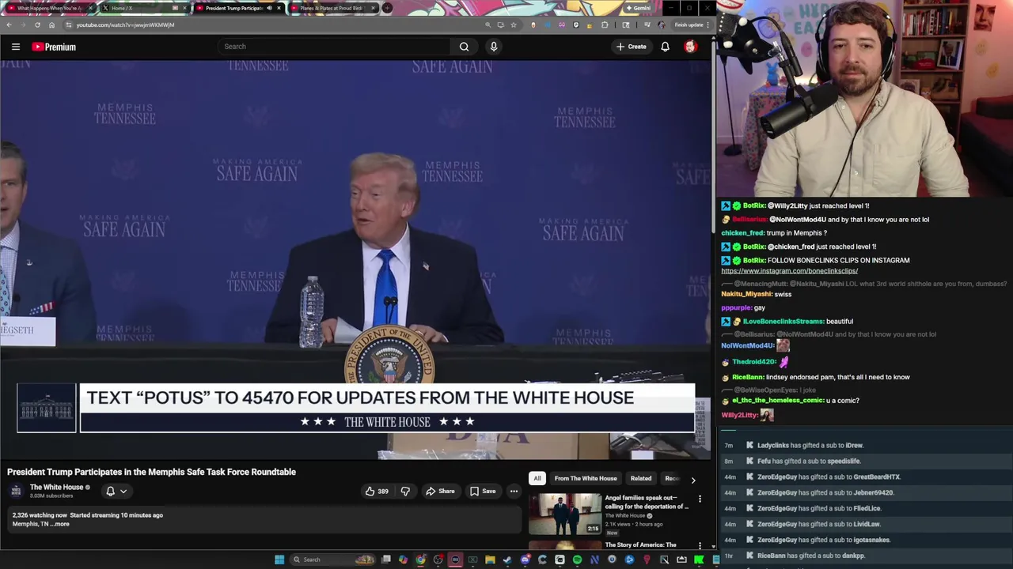The image size is (1013, 569).
Task: Open the Story of America video title
Action: pos(641,545)
